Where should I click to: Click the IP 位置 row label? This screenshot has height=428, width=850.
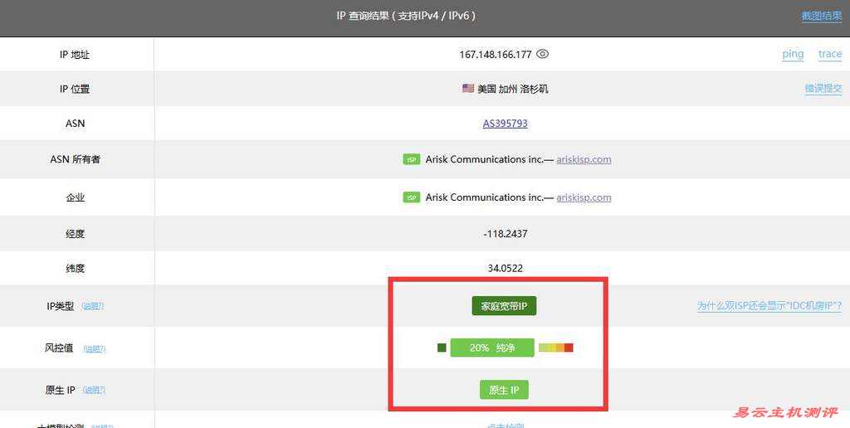[x=75, y=89]
